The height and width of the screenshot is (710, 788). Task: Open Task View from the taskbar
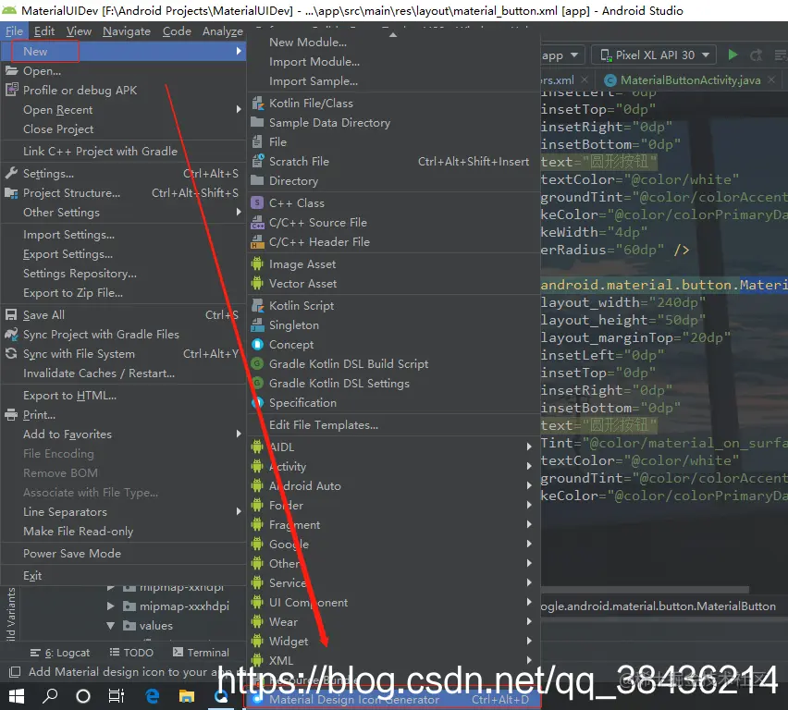pyautogui.click(x=117, y=696)
